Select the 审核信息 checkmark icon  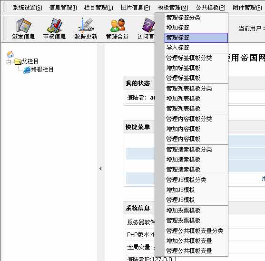(x=54, y=26)
